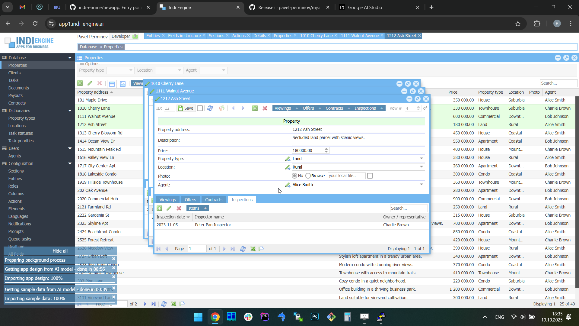The height and width of the screenshot is (326, 579).
Task: Export the inspections list with the Excel icon
Action: point(253,249)
